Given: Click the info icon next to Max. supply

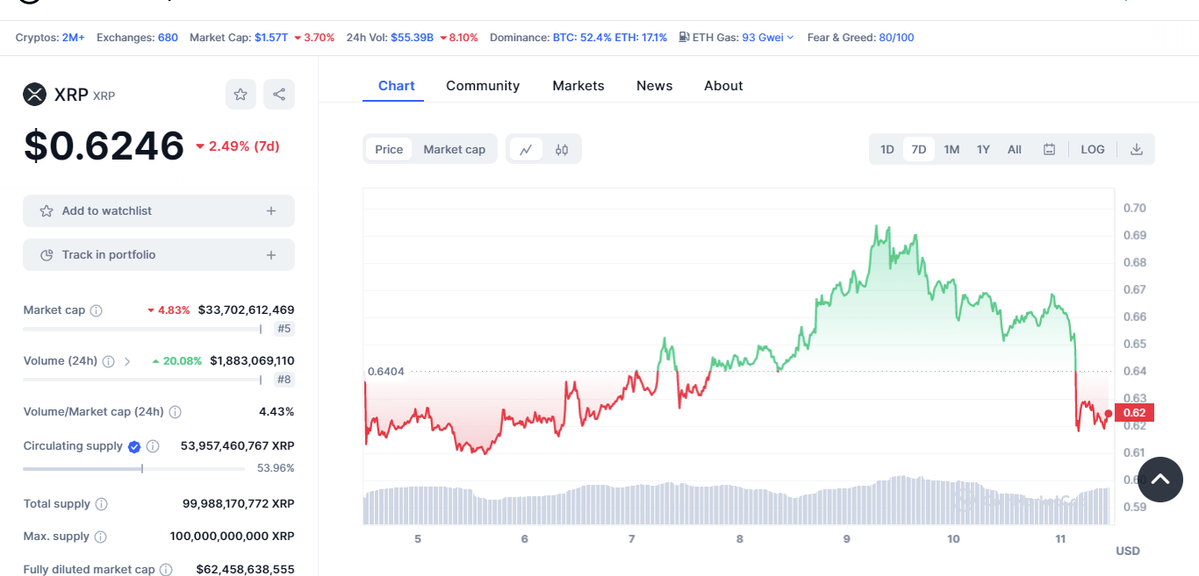Looking at the screenshot, I should pyautogui.click(x=100, y=537).
